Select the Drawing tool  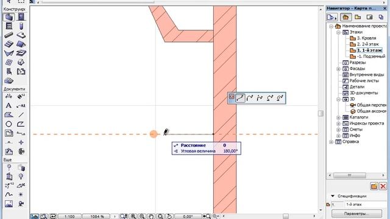pyautogui.click(x=9, y=133)
